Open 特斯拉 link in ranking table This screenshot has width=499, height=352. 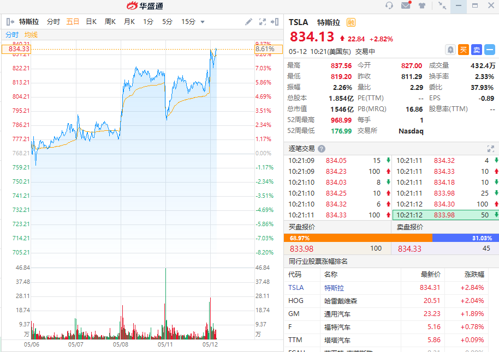click(334, 288)
